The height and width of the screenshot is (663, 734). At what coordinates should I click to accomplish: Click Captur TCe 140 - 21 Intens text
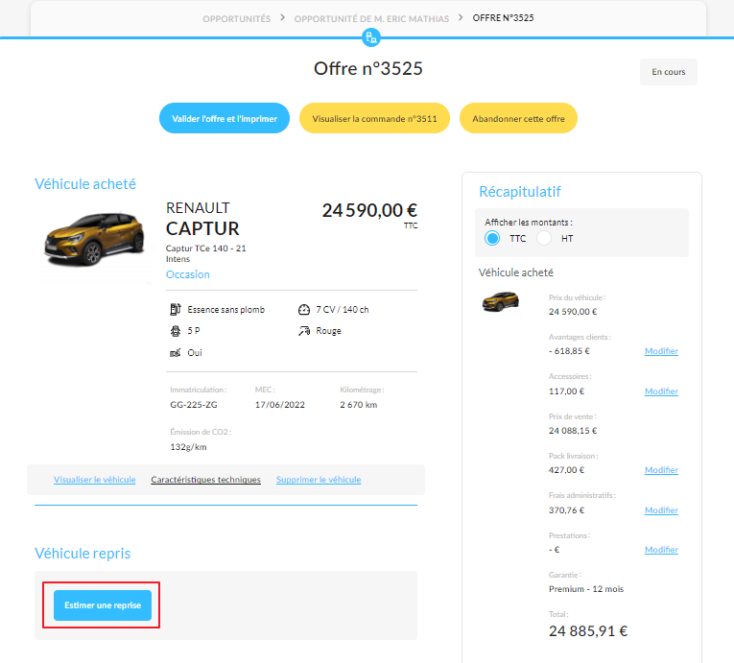(205, 253)
